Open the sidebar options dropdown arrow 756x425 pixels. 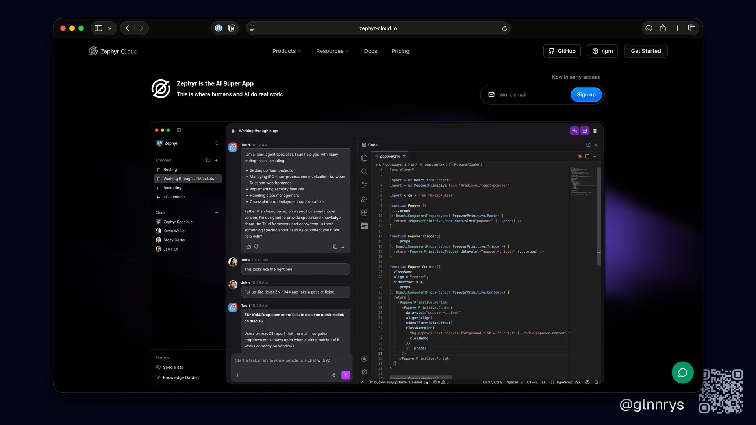[x=110, y=28]
